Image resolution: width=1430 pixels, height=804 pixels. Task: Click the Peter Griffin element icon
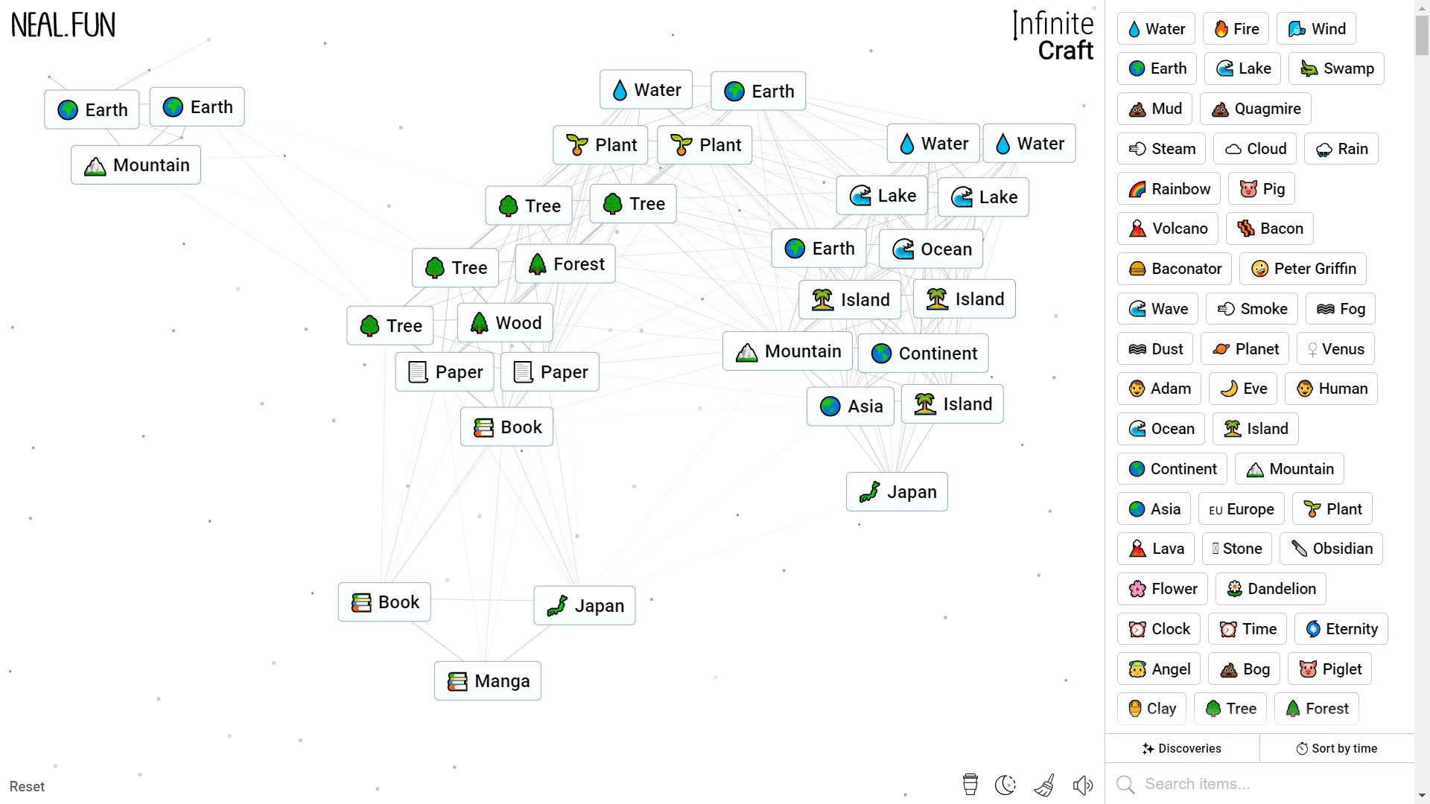(x=1259, y=268)
